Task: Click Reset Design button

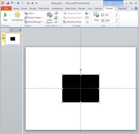Action: click(33, 22)
